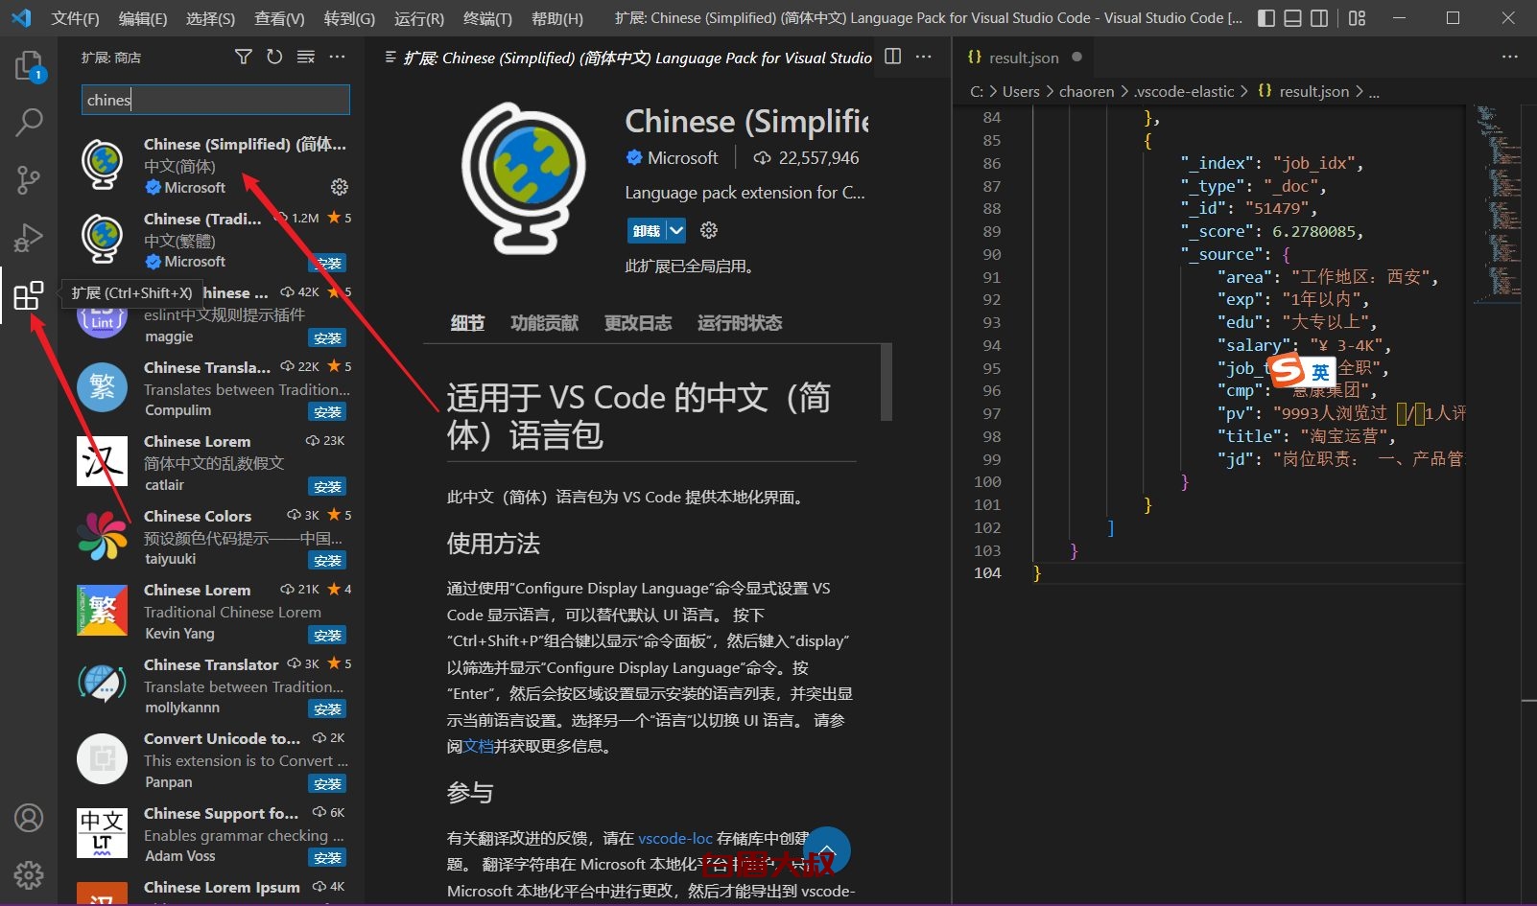1537x906 pixels.
Task: Activate the Chinese Language Pack extension tab
Action: 627,58
